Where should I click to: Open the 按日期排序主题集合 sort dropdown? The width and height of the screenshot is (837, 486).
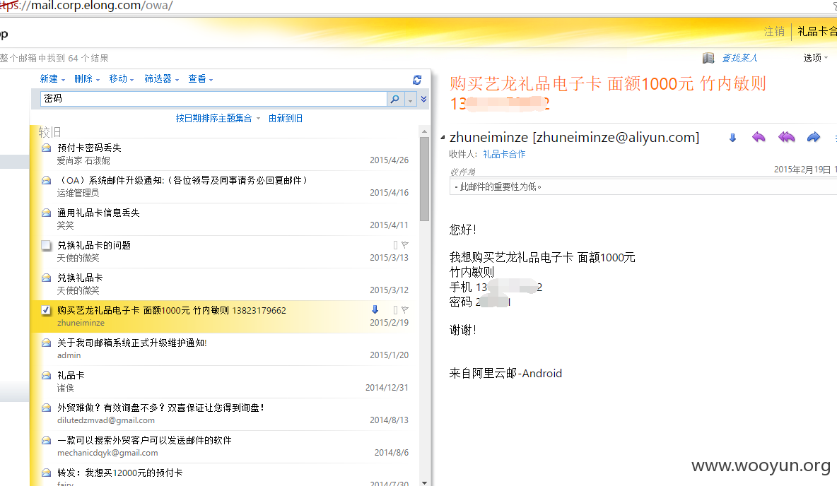(x=218, y=119)
